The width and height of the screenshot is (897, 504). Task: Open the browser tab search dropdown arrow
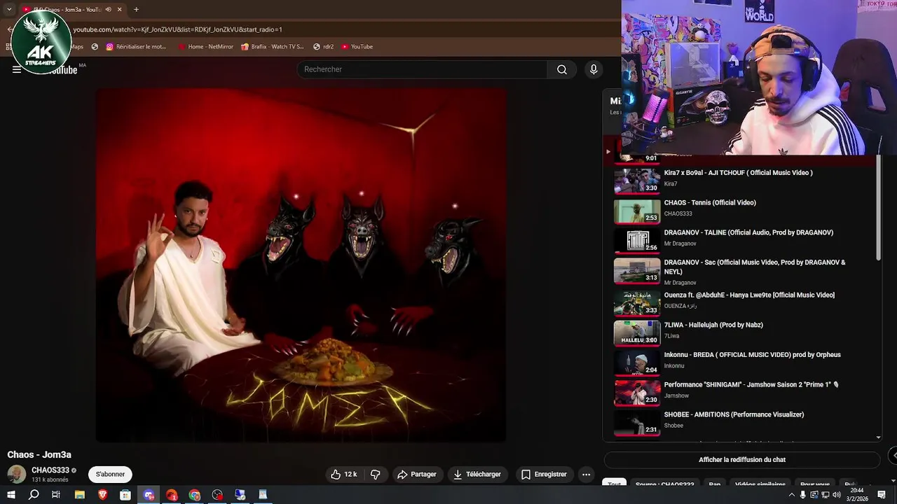(x=9, y=9)
